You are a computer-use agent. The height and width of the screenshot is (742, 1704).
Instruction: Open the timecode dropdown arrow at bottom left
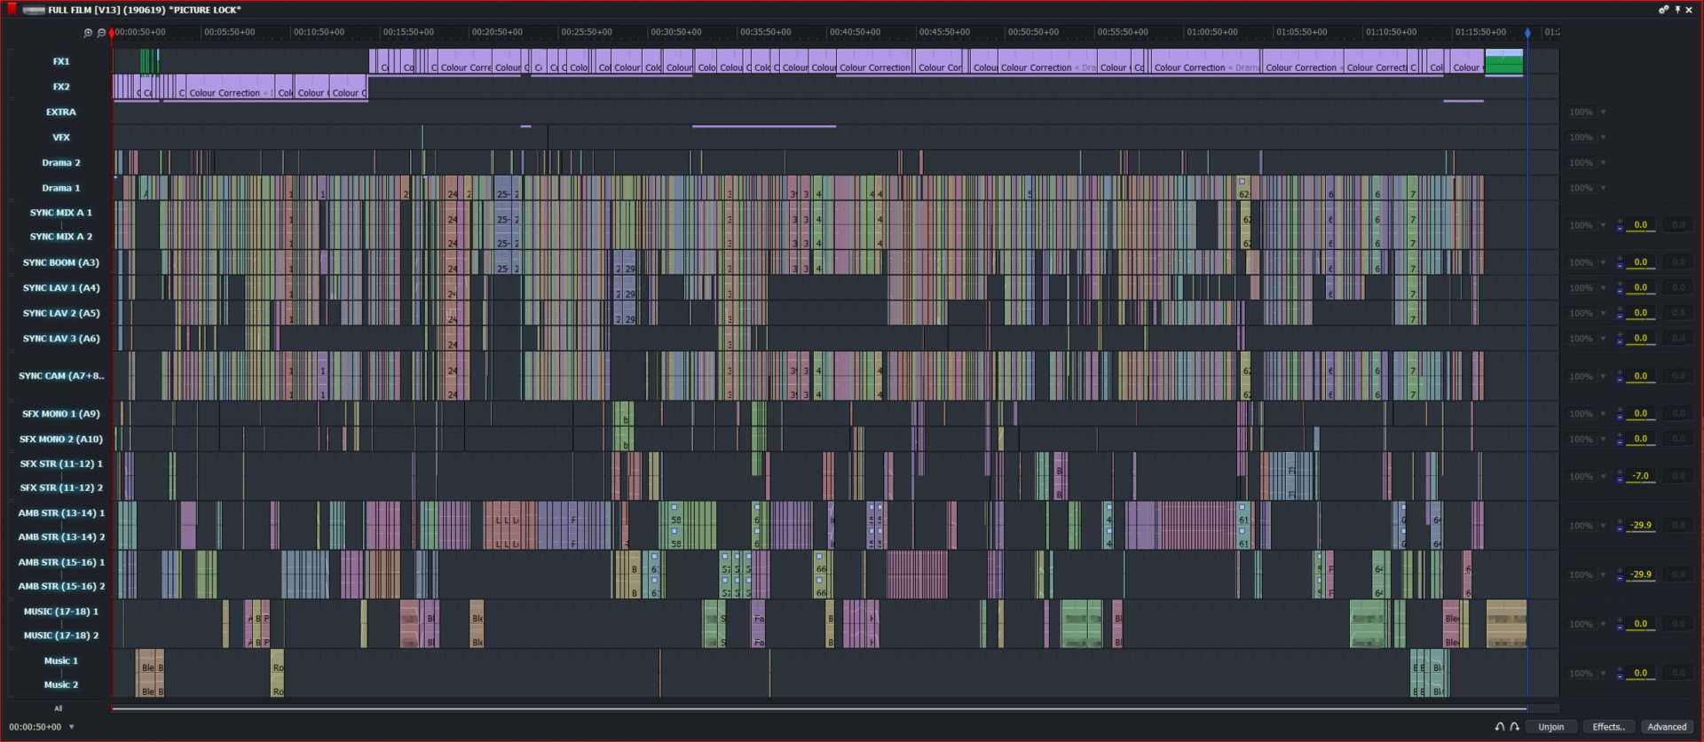coord(72,727)
